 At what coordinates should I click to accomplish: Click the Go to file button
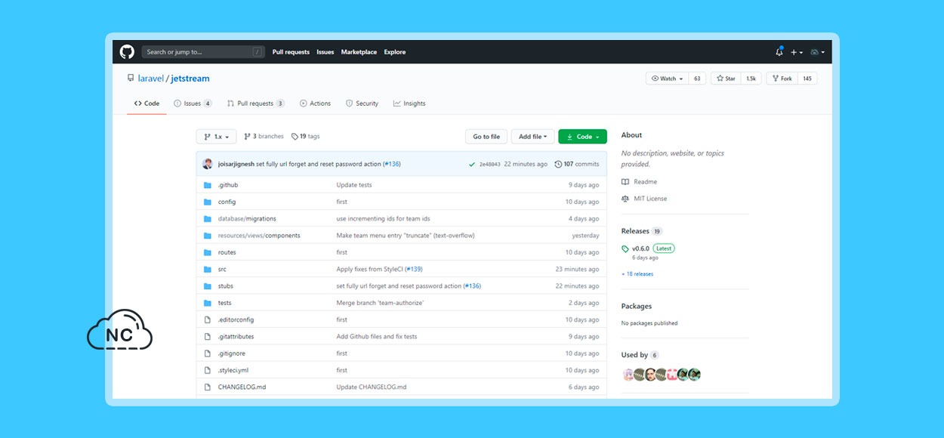[486, 137]
